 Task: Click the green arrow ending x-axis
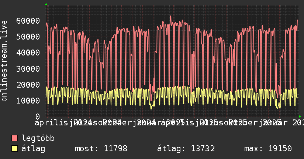(300, 116)
